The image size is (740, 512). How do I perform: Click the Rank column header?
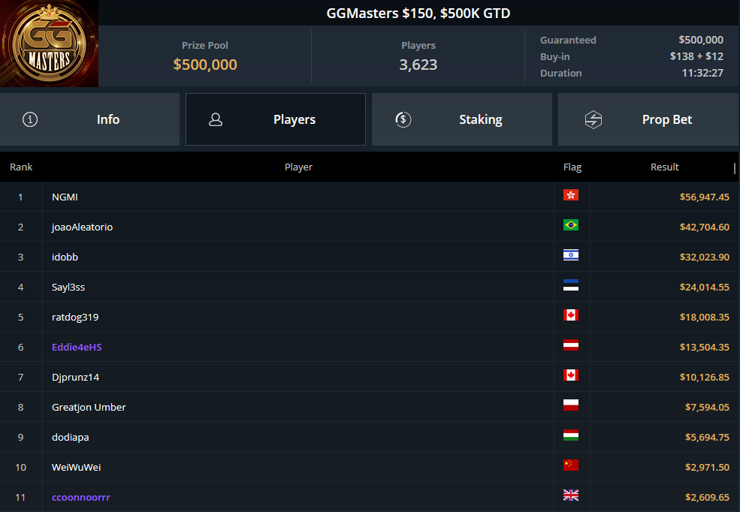tap(21, 167)
